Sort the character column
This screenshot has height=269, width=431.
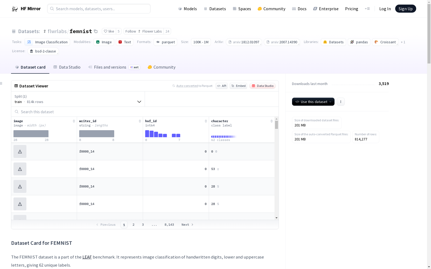point(272,121)
